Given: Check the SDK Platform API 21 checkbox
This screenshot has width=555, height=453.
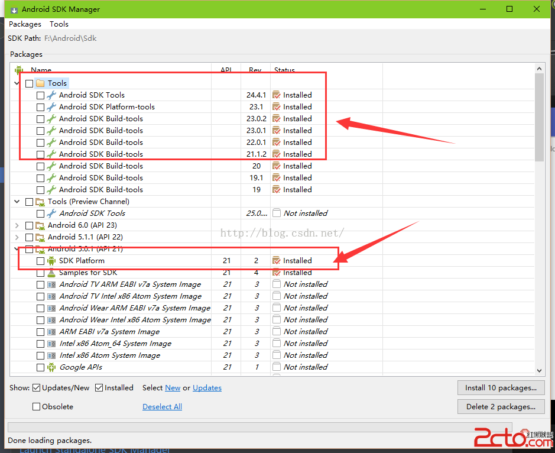Looking at the screenshot, I should 40,261.
